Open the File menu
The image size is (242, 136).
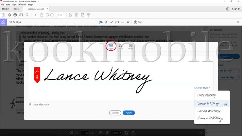click(x=3, y=5)
